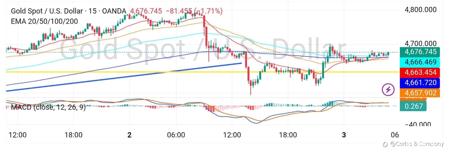449x154 pixels.
Task: Click the green 4,676.745 current price tag
Action: pos(420,52)
